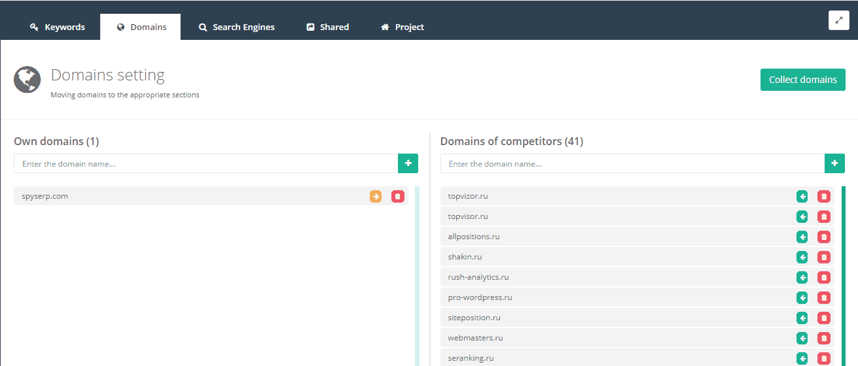Click the own domains list scrollbar
The image size is (858, 366).
point(417,276)
